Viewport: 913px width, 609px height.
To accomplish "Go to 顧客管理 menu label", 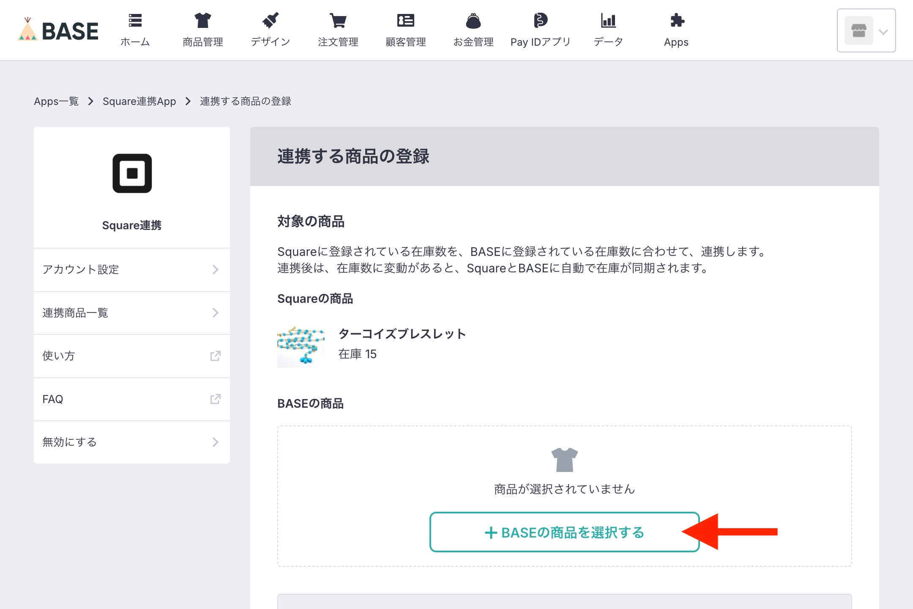I will coord(406,42).
